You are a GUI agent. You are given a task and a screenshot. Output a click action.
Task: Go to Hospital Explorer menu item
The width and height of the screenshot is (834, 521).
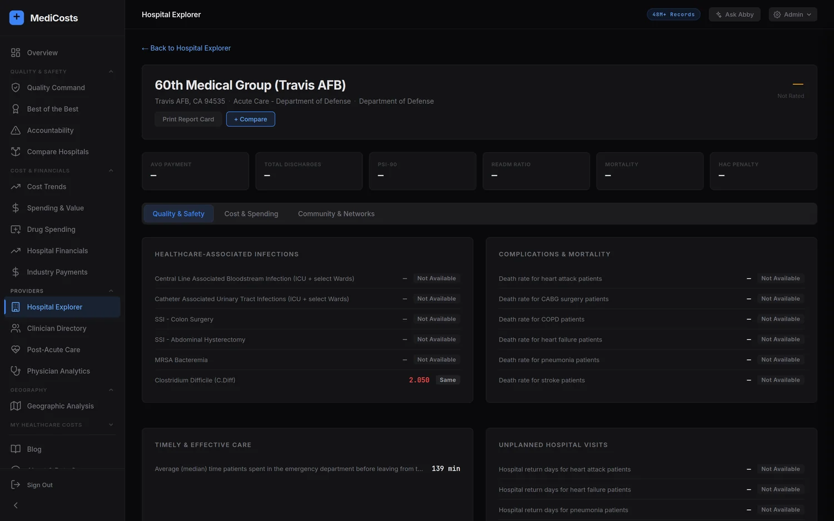tap(62, 307)
